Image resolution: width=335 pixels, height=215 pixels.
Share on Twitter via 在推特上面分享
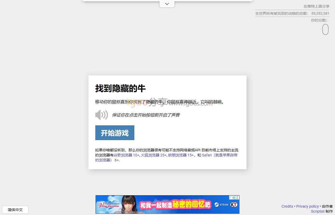click(x=316, y=6)
